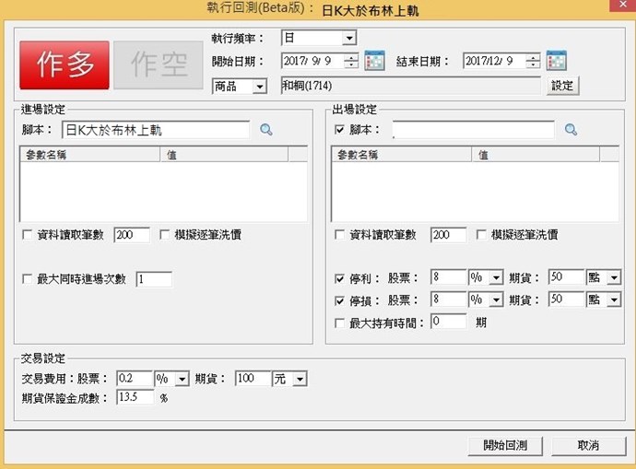Click the 期貨保證金成數 margin input field
This screenshot has width=636, height=469.
click(135, 398)
